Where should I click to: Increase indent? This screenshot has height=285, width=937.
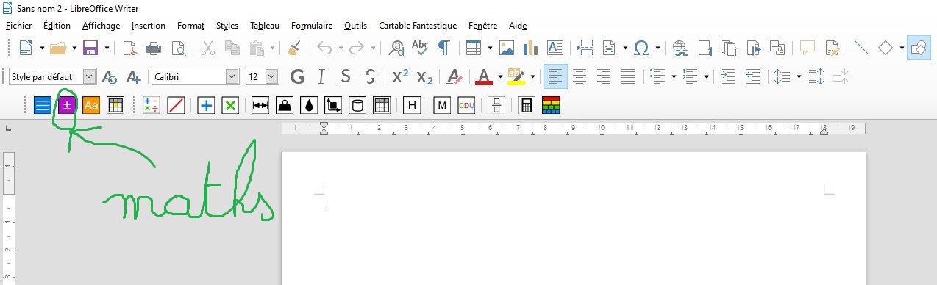[727, 76]
